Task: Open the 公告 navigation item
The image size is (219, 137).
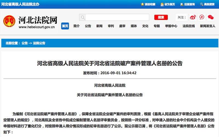Action: (x=88, y=26)
